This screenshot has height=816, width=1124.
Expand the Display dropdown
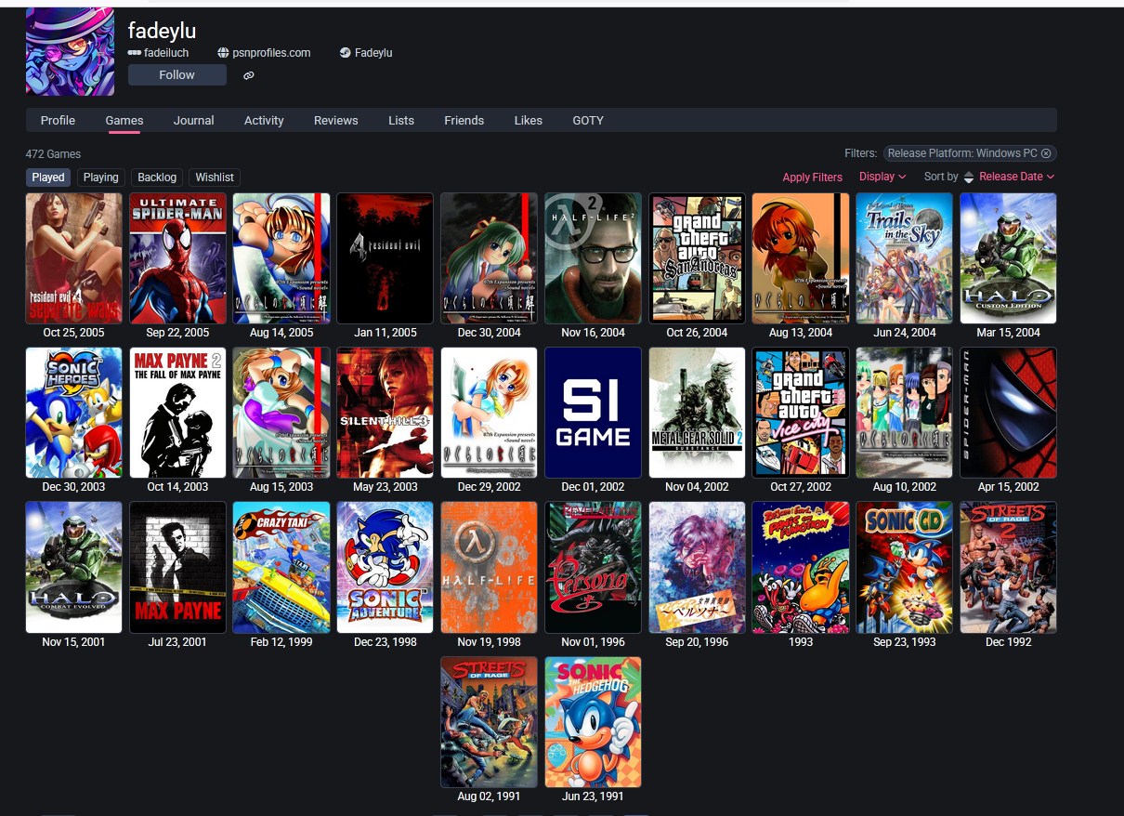882,177
